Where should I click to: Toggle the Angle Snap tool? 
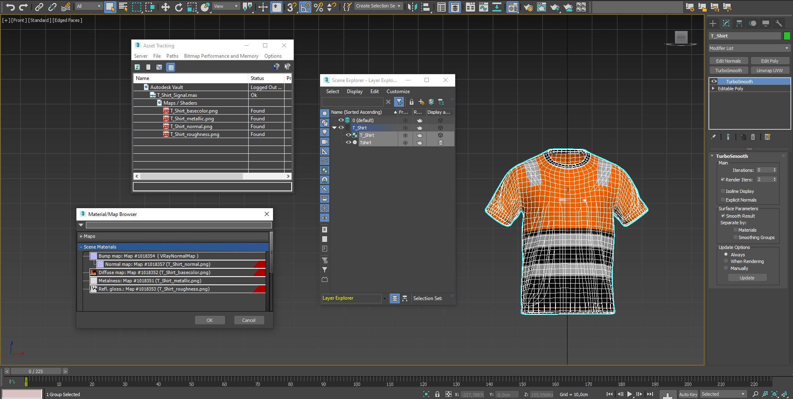click(x=305, y=7)
